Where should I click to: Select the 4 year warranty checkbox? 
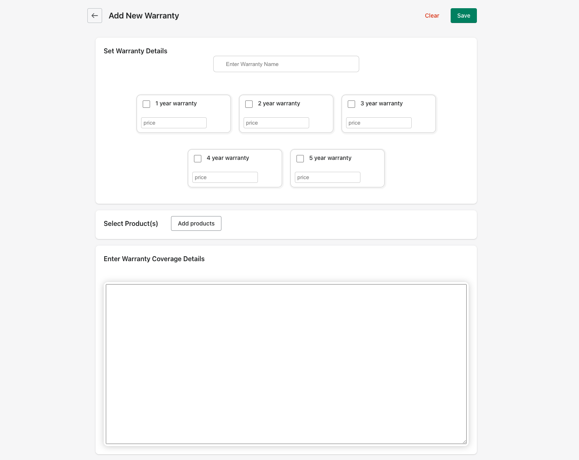pos(198,159)
